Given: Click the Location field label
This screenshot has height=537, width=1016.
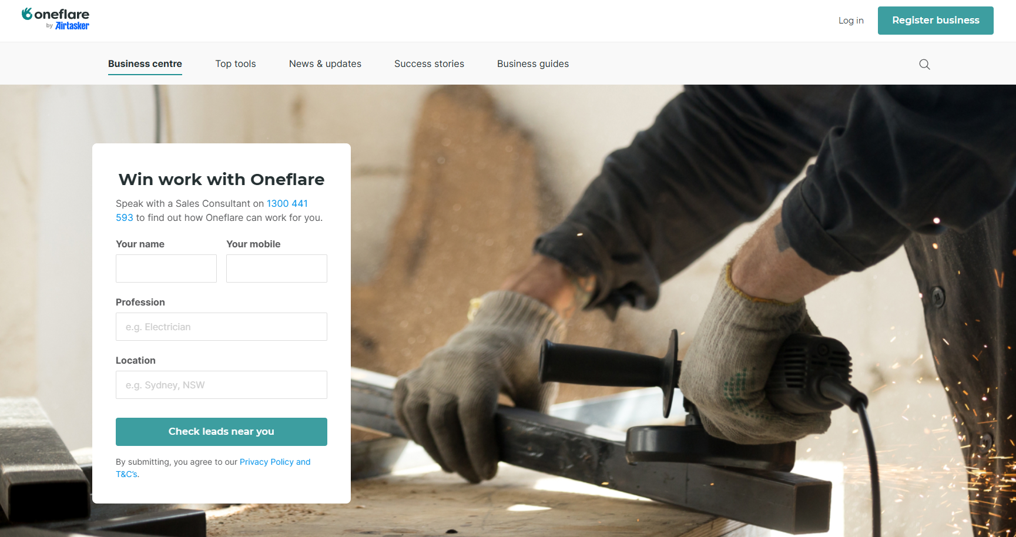Looking at the screenshot, I should click(136, 360).
